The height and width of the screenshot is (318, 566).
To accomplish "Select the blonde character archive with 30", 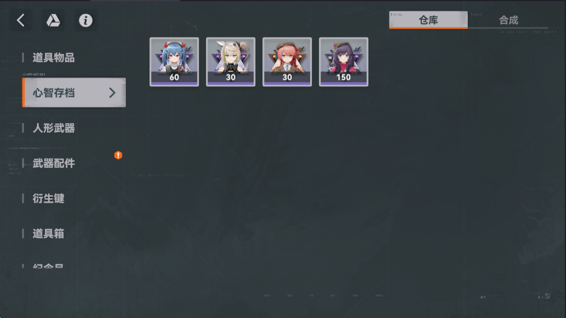I will point(231,62).
